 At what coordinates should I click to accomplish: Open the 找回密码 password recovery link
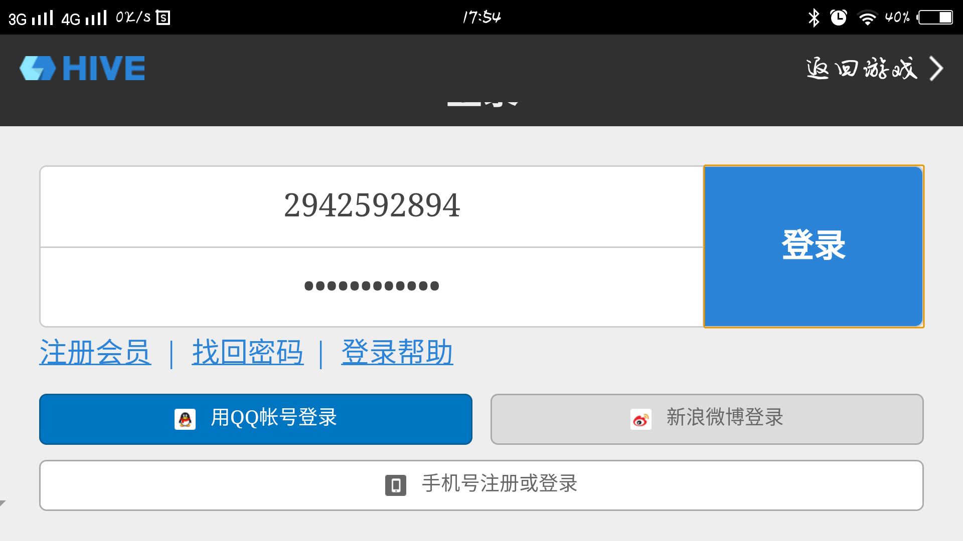248,352
